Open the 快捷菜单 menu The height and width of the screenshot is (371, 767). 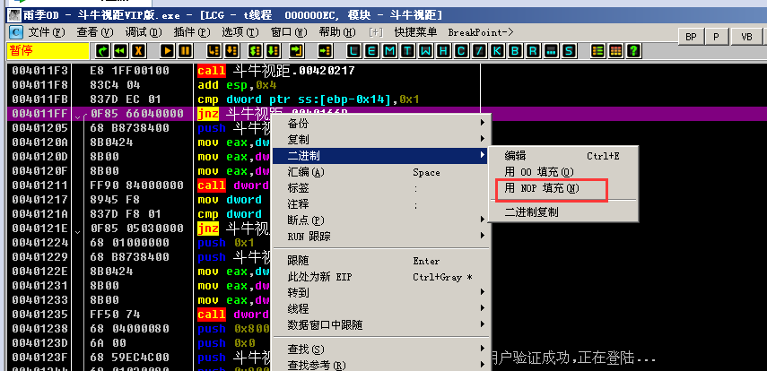pos(415,32)
